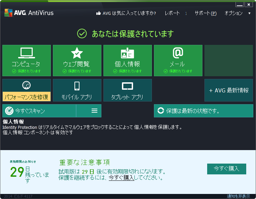Click 個人情報 コンポーネントは有効です text
Screen dimensions: 256x199
tap(38, 133)
